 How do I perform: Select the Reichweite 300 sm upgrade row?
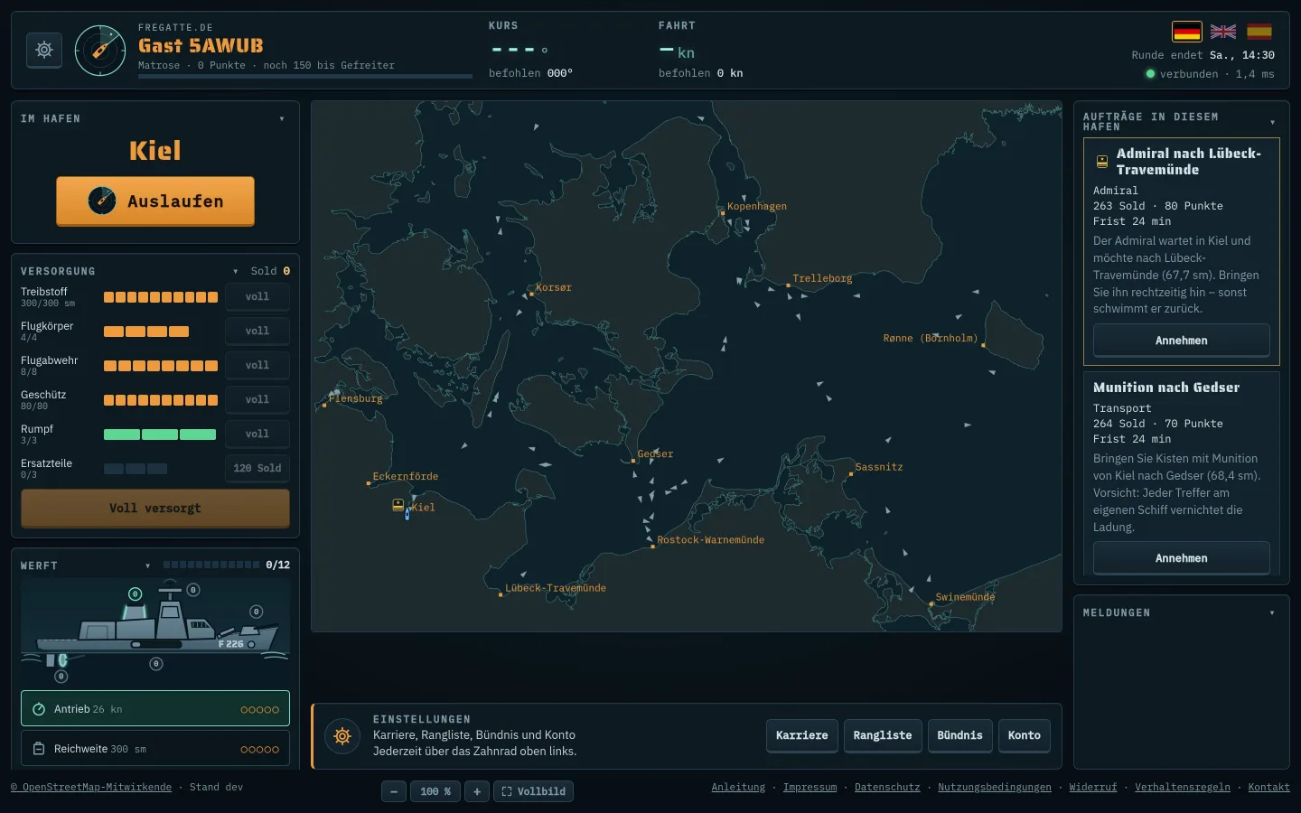155,749
